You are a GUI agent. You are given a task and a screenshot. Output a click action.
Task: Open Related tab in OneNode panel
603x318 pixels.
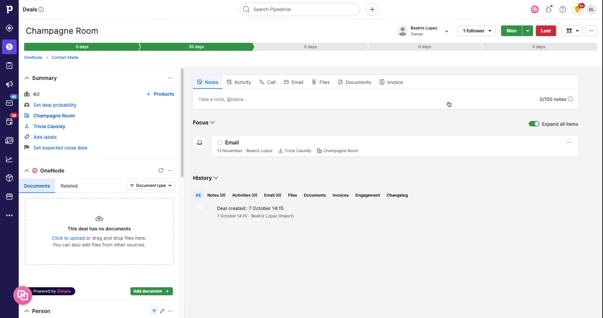click(69, 186)
